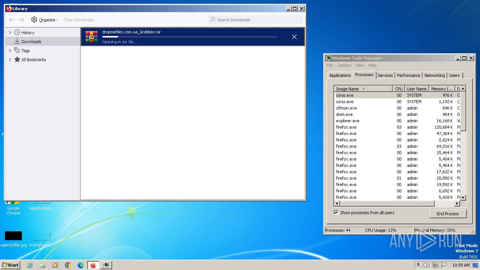Open File Explorer from the taskbar

(x=42, y=265)
